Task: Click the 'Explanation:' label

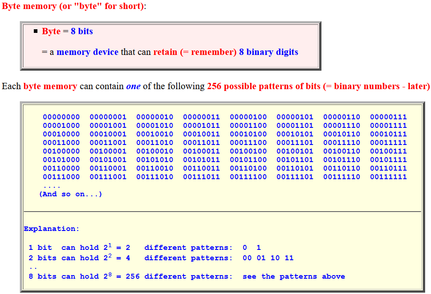Action: (51, 229)
